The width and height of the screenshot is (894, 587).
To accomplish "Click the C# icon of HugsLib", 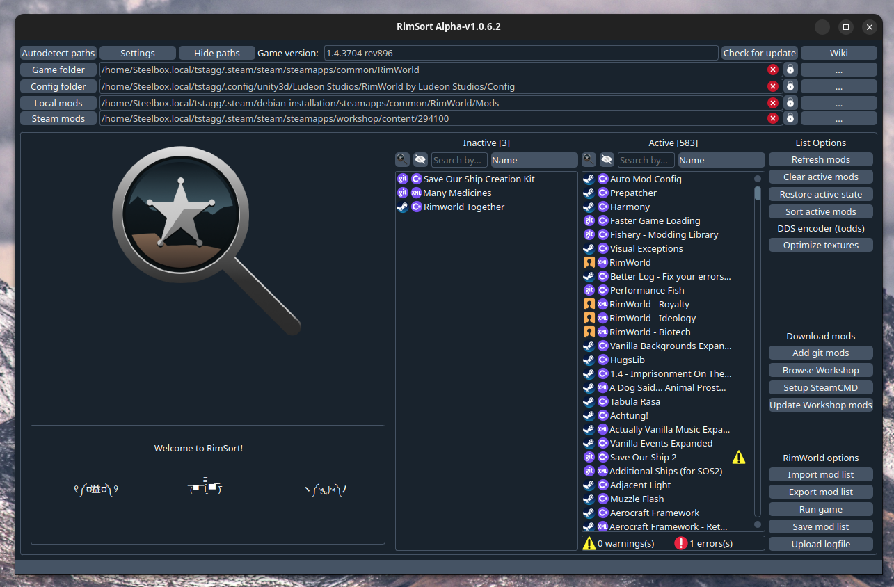I will point(603,360).
